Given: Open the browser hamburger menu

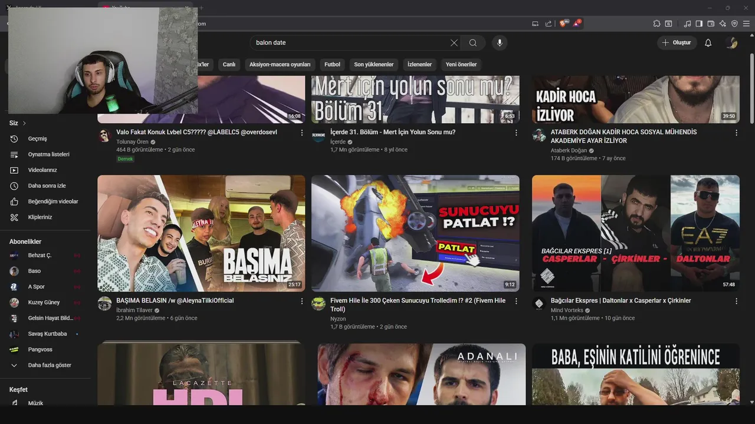Looking at the screenshot, I should pyautogui.click(x=746, y=24).
